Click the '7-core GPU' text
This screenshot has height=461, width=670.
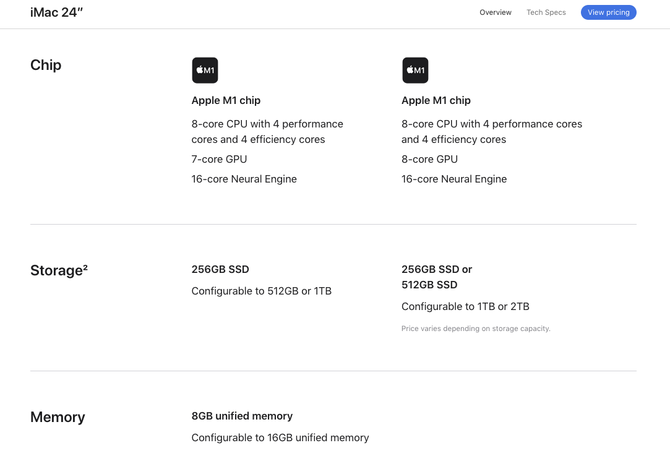click(x=219, y=160)
